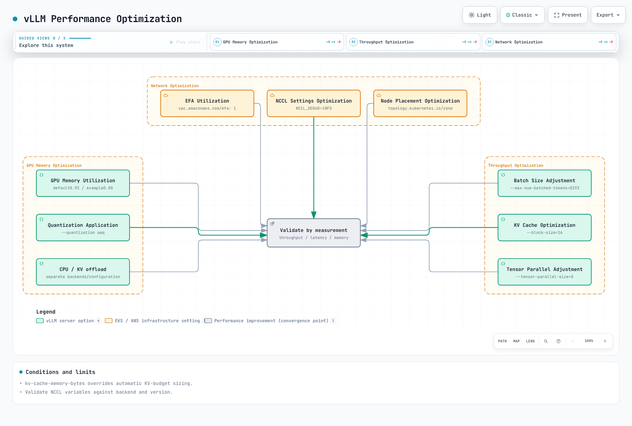Image resolution: width=632 pixels, height=426 pixels.
Task: Click code icon on GPU Memory Utilization node
Action: [41, 175]
